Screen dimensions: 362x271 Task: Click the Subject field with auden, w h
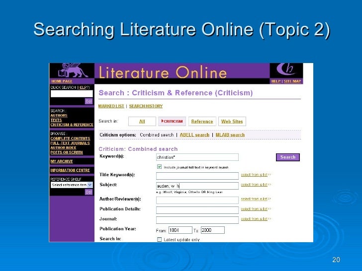(x=197, y=186)
